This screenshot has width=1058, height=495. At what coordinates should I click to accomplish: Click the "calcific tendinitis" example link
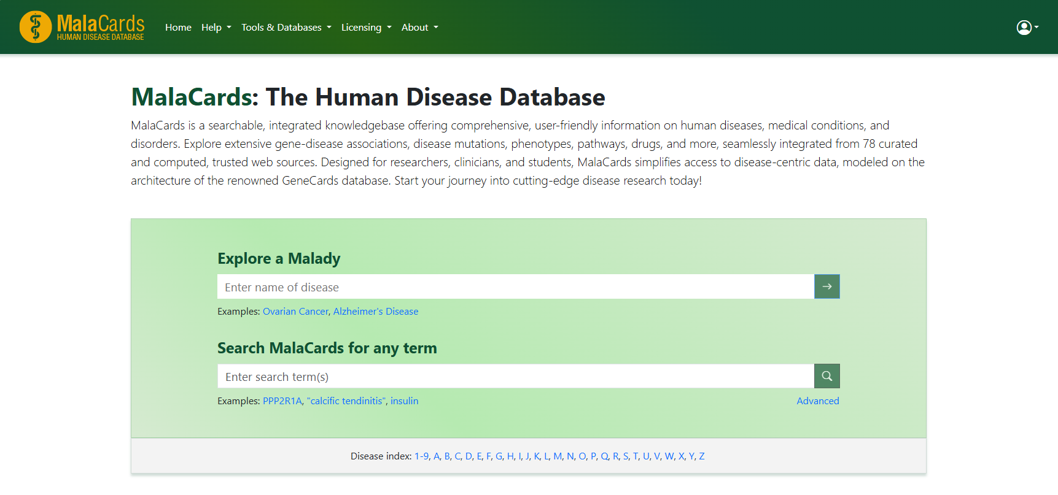click(x=346, y=401)
